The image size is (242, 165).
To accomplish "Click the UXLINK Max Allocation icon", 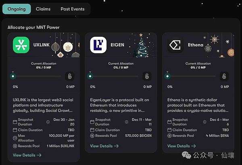I will point(15,139).
